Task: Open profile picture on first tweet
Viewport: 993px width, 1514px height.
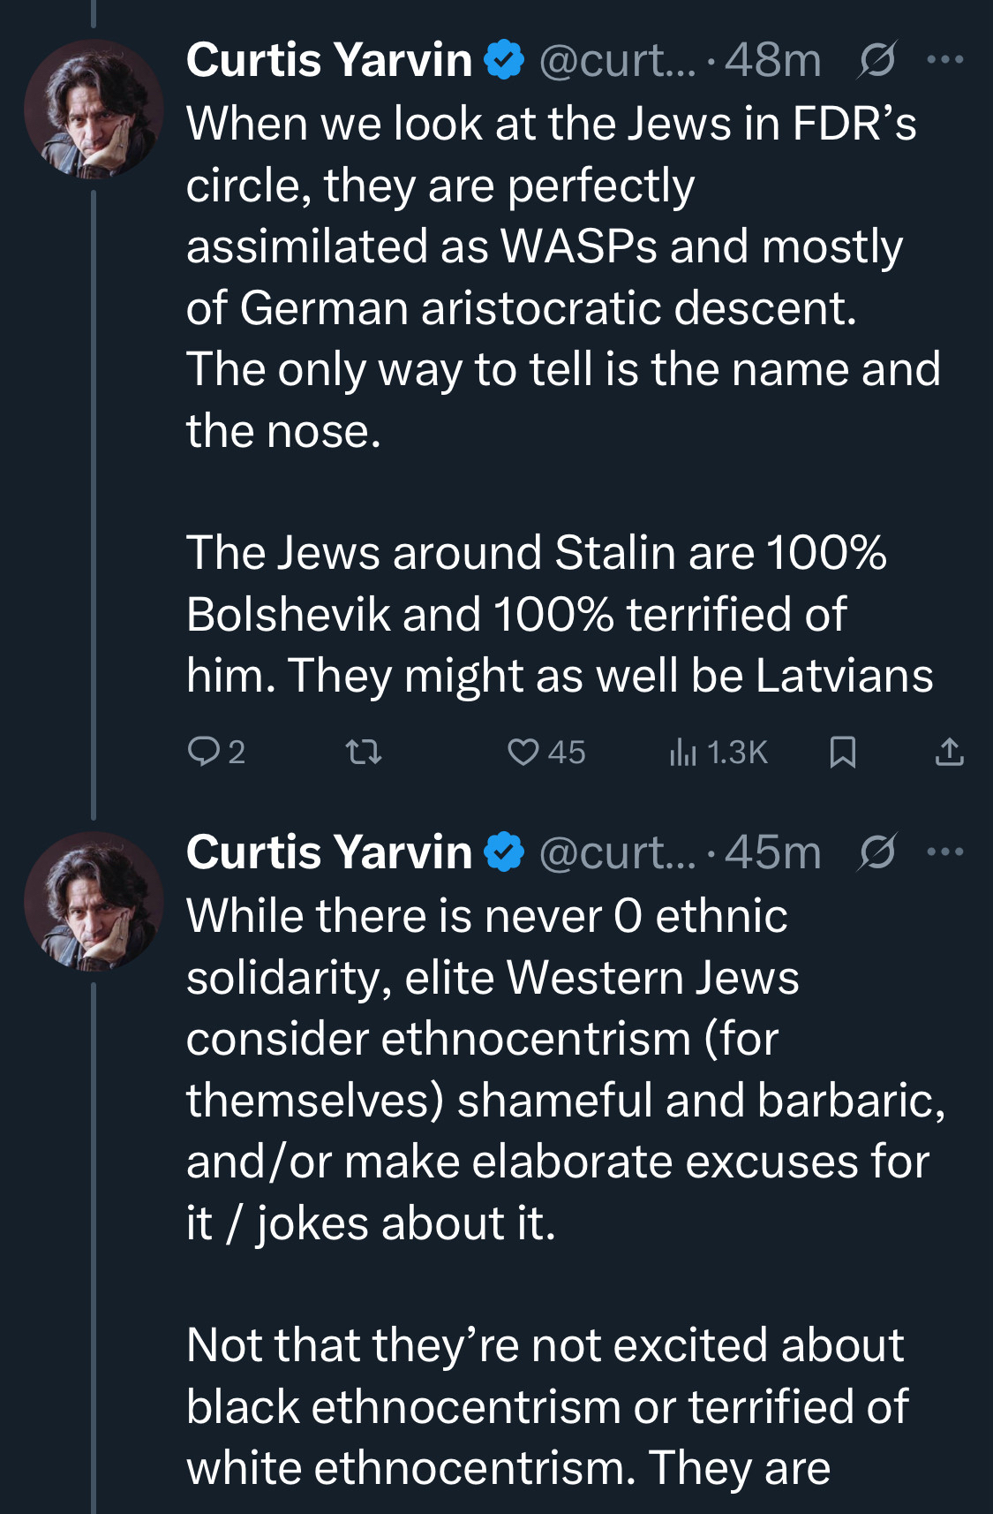Action: tap(94, 110)
